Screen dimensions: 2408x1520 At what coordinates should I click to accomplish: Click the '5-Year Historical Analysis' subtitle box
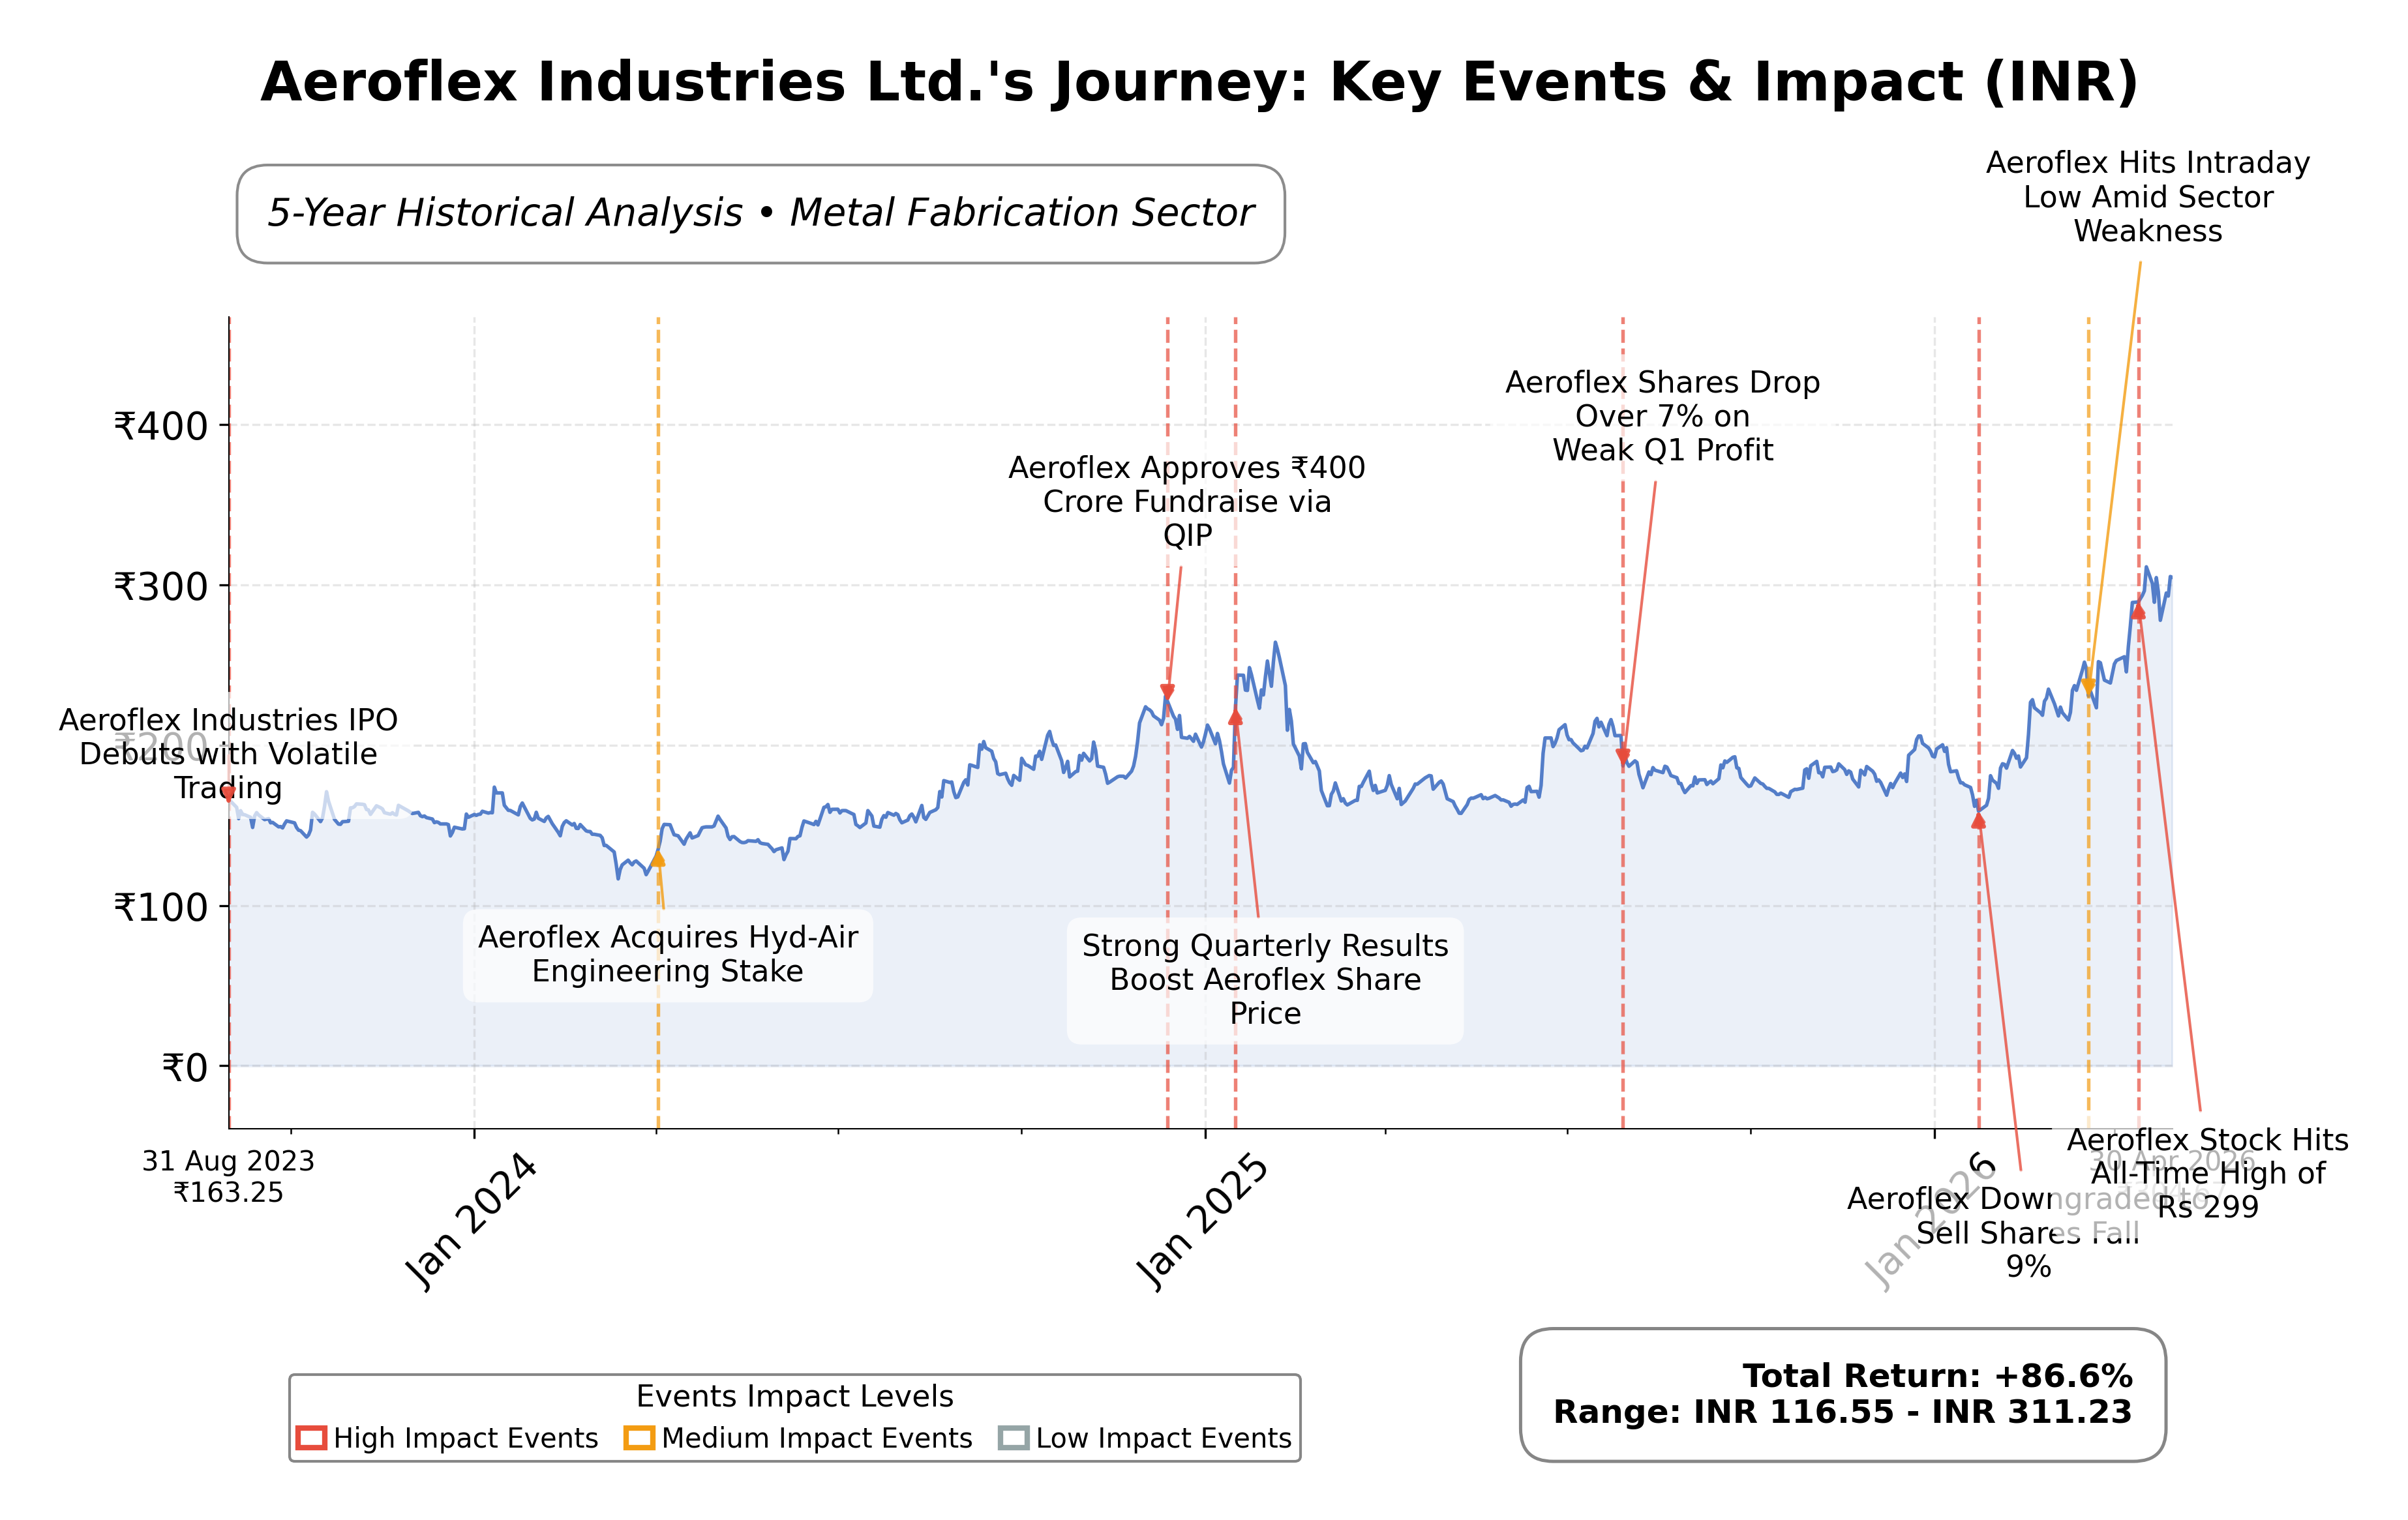[760, 214]
